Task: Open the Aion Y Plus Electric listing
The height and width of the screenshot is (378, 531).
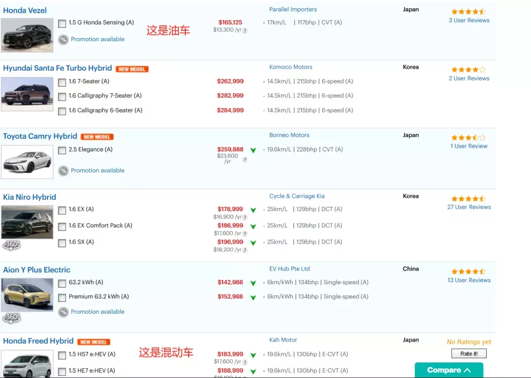Action: point(36,270)
